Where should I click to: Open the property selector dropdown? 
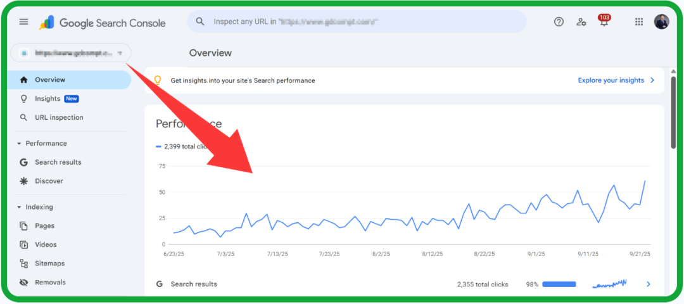71,53
